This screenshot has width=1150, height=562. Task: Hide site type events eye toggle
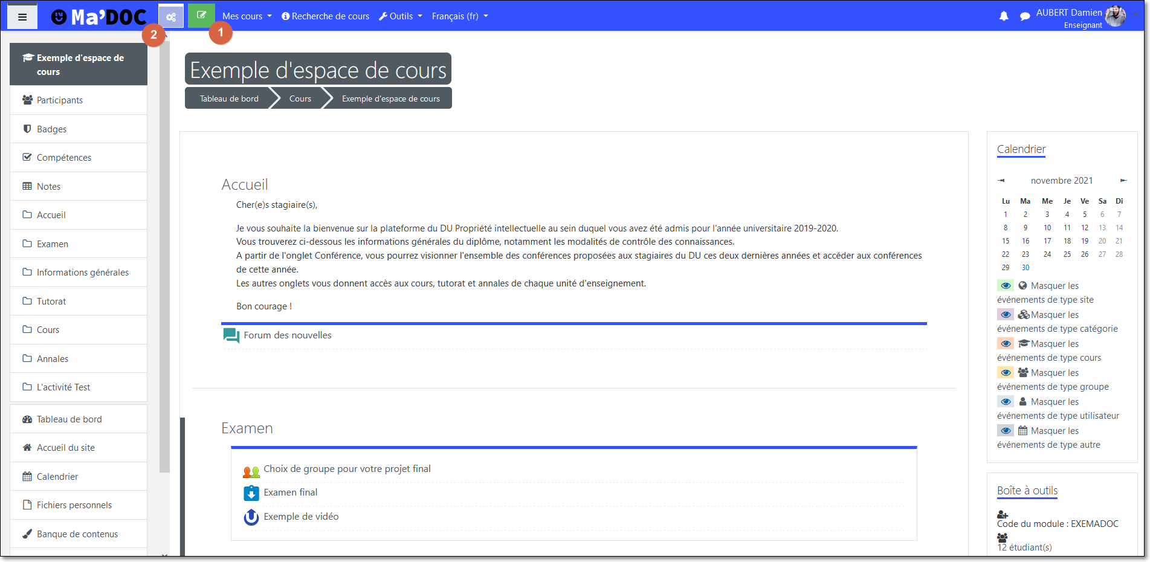pos(1006,286)
